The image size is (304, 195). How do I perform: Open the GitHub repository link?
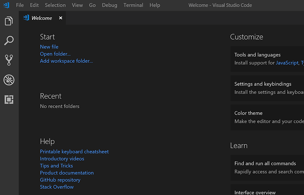pos(60,180)
